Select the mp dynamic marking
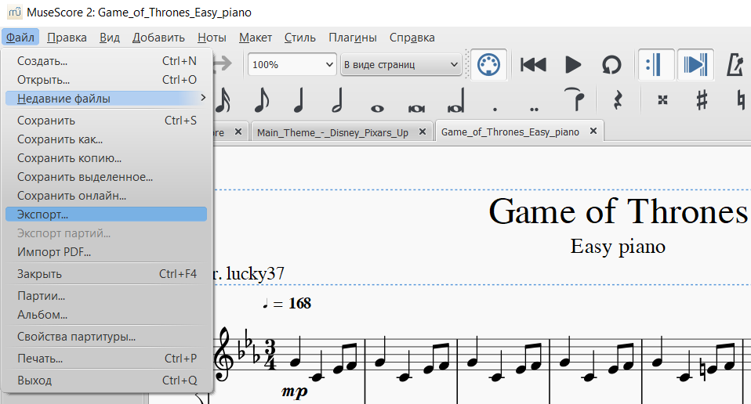Image resolution: width=751 pixels, height=404 pixels. pos(295,391)
